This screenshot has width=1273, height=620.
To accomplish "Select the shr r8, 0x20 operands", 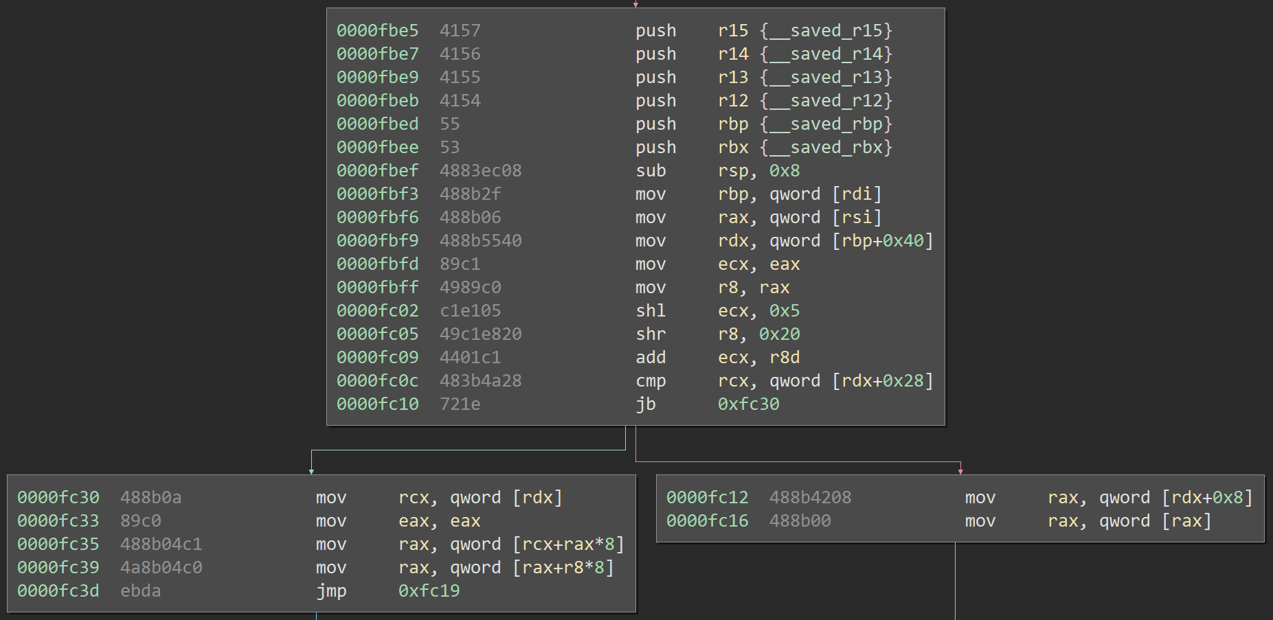I will click(758, 334).
